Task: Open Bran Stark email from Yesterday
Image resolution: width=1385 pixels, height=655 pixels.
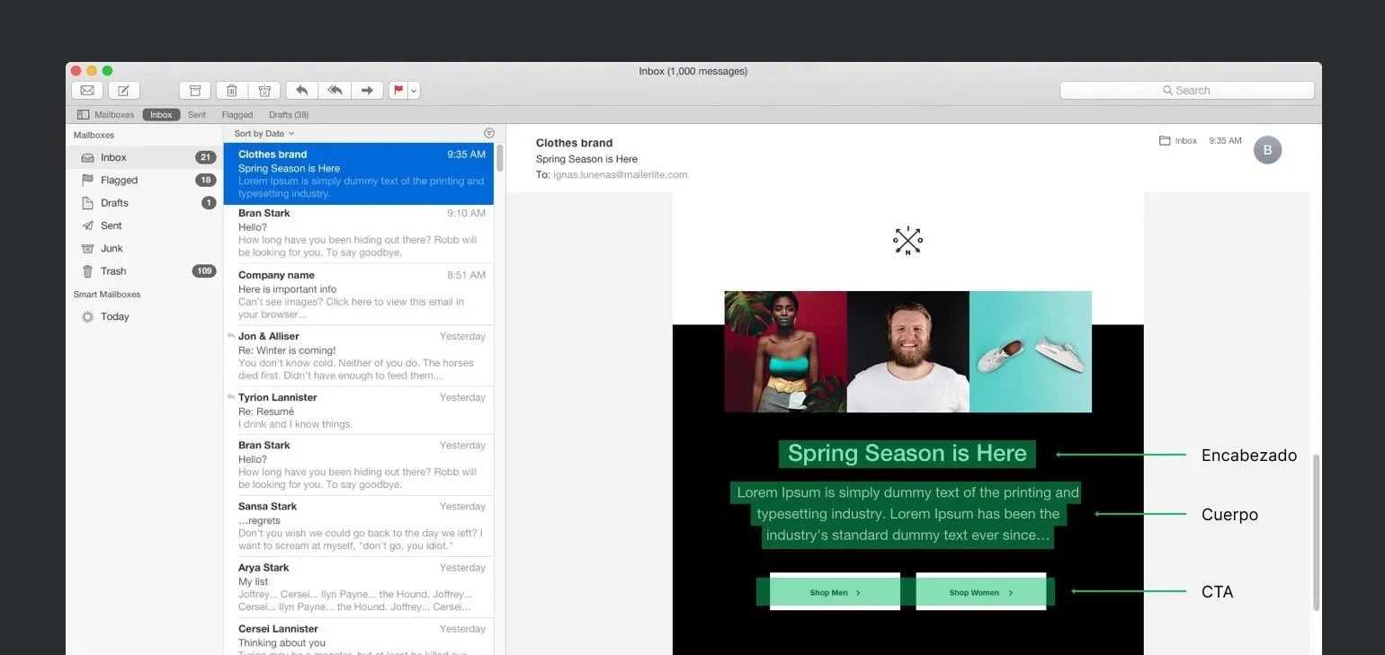Action: tap(359, 465)
